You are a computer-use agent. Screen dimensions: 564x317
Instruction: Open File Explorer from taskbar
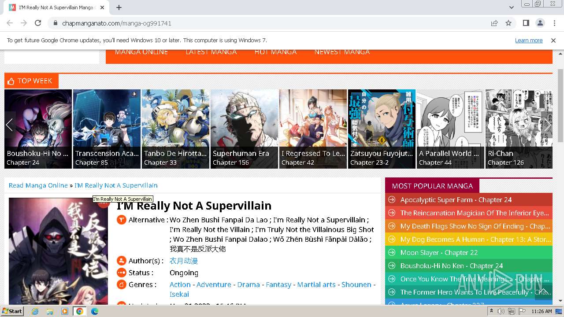[50, 311]
